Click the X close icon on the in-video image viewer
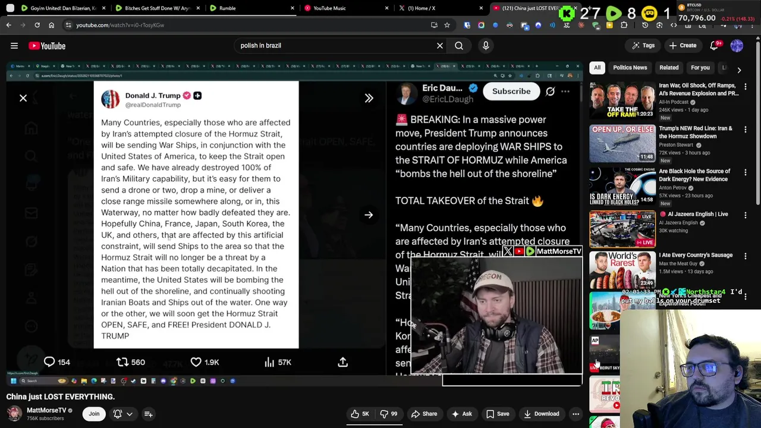 [x=23, y=98]
